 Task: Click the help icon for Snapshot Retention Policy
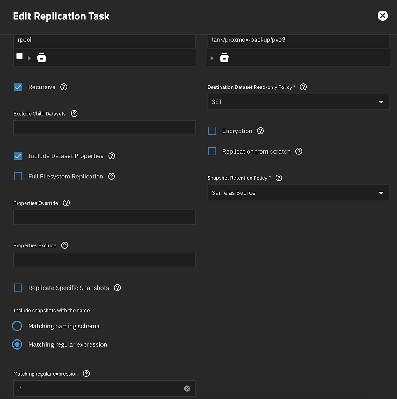[278, 178]
